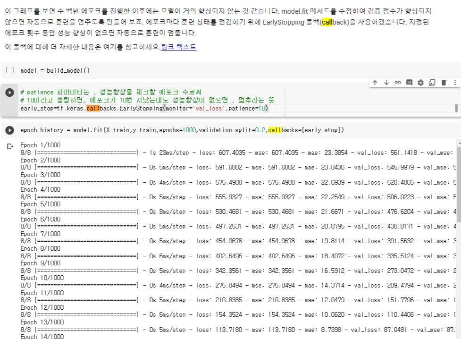Click loss value 607.4035 in output
This screenshot has height=339, width=461.
(232, 153)
